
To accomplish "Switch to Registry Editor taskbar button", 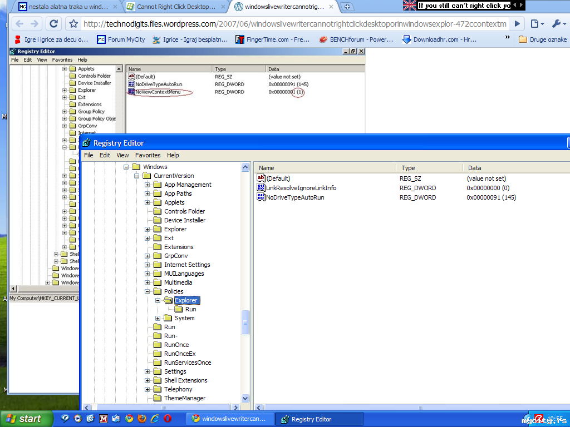I will [x=319, y=419].
